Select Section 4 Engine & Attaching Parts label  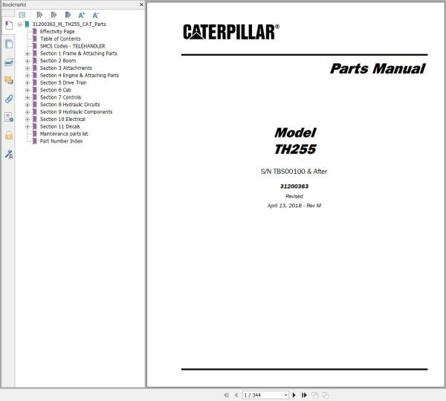tap(80, 75)
